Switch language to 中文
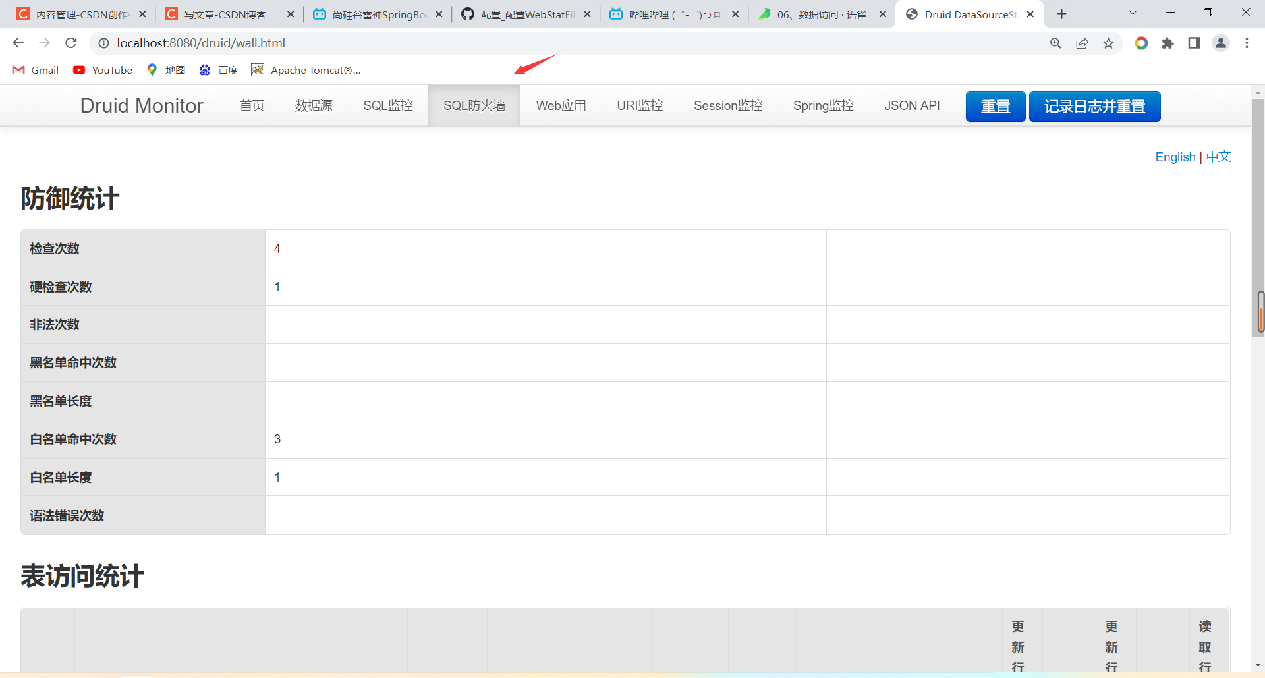Screen dimensions: 1265x678 click(1218, 157)
